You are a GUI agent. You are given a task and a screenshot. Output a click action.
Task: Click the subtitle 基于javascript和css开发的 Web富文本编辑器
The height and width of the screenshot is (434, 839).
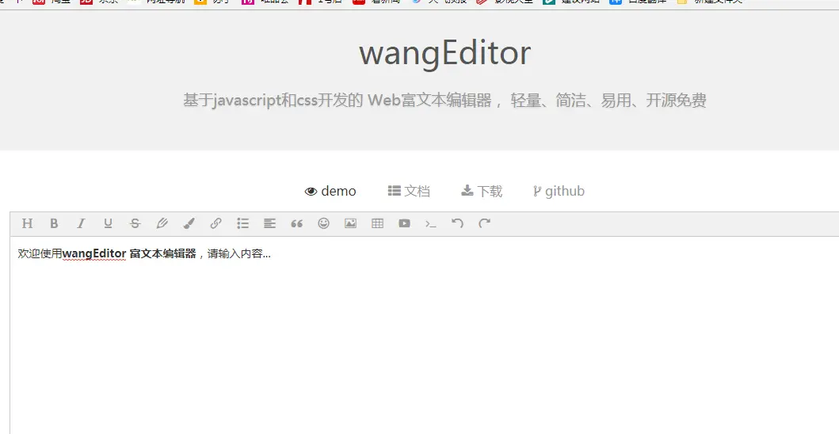click(338, 100)
